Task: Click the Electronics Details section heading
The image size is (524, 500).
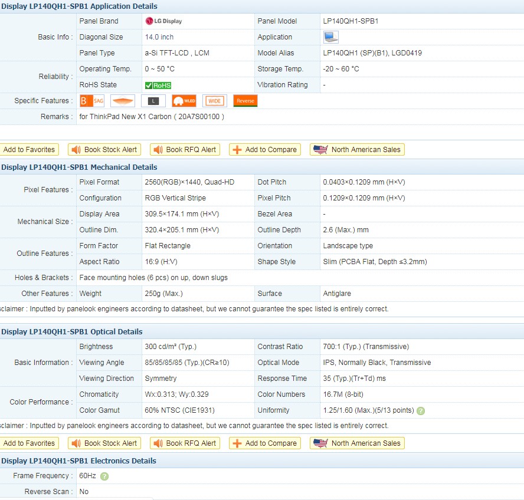Action: click(78, 461)
